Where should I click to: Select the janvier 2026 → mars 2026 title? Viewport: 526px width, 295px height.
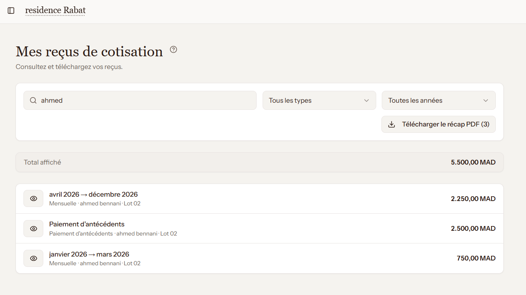(89, 254)
